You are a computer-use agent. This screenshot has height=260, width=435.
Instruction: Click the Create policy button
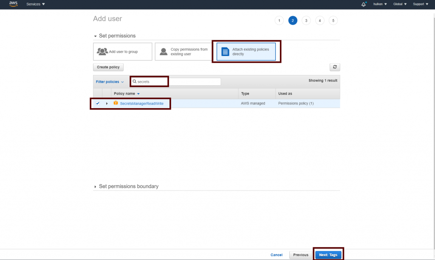click(108, 67)
